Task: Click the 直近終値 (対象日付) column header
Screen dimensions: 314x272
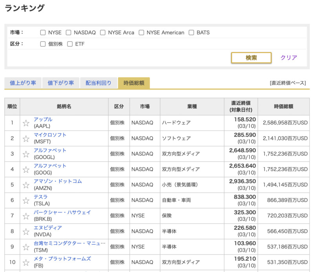Action: click(x=241, y=106)
